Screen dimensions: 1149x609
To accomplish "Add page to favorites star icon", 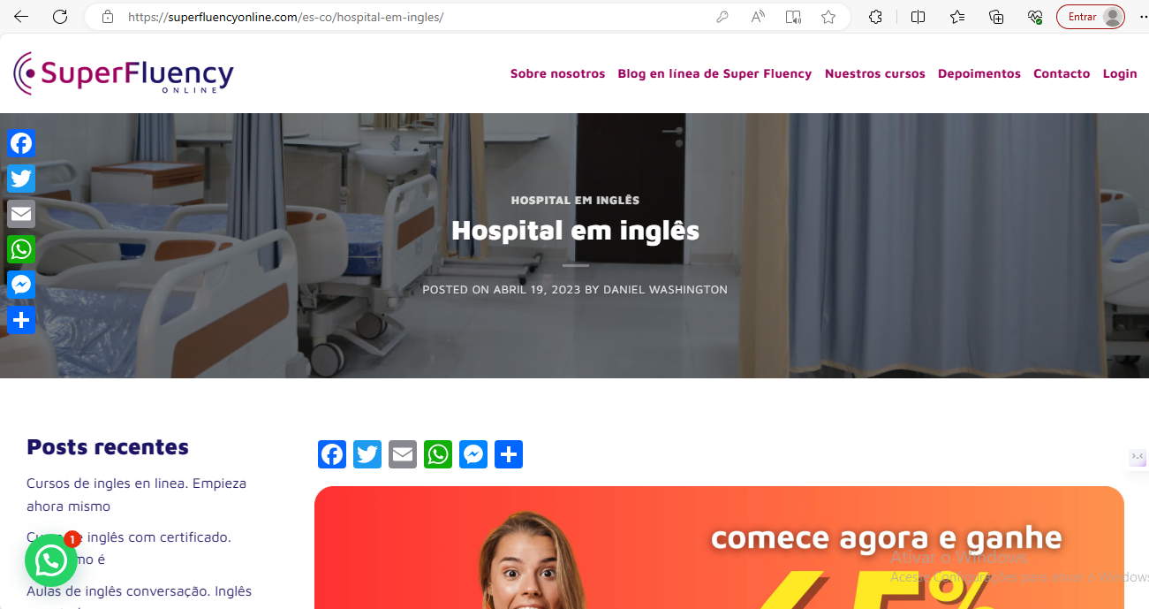I will [828, 17].
